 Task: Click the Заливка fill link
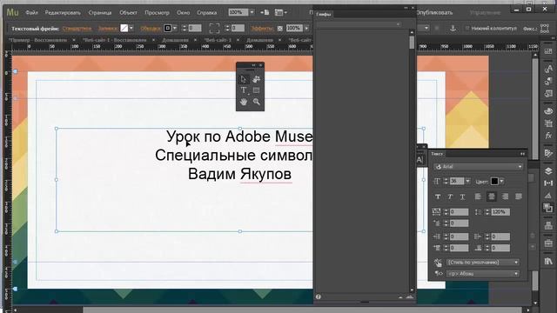tap(108, 29)
